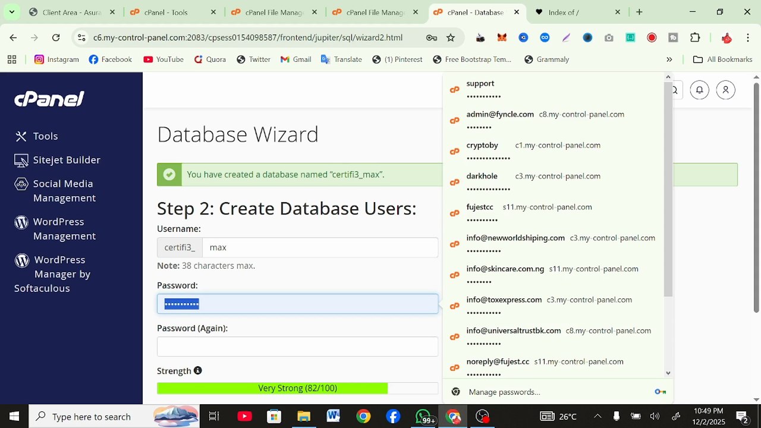Click the address bar URL
This screenshot has height=428, width=761.
click(248, 37)
